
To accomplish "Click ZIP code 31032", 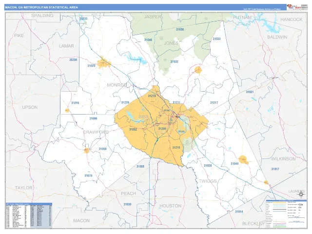I will pos(175,62).
